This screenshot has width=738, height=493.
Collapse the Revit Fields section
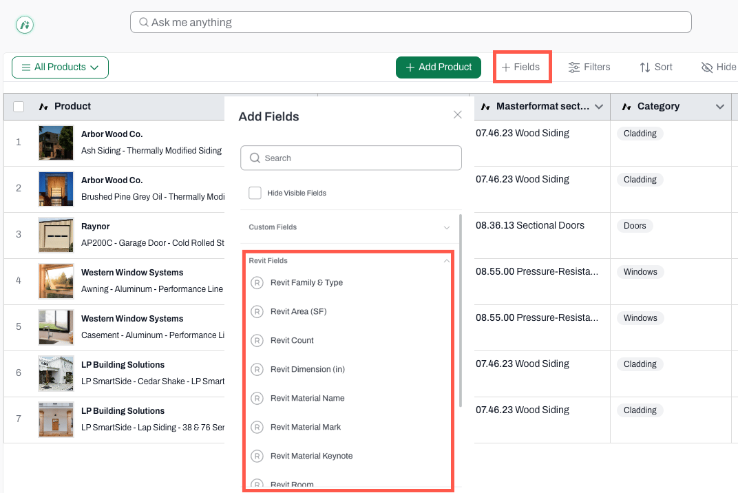[x=447, y=260]
